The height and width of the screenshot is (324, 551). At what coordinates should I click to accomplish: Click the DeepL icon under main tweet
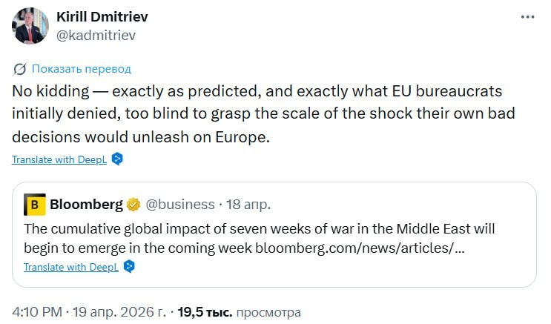[x=117, y=159]
